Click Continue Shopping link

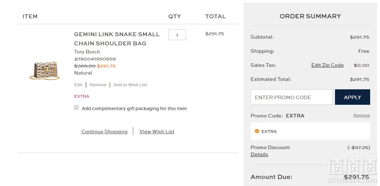(104, 132)
